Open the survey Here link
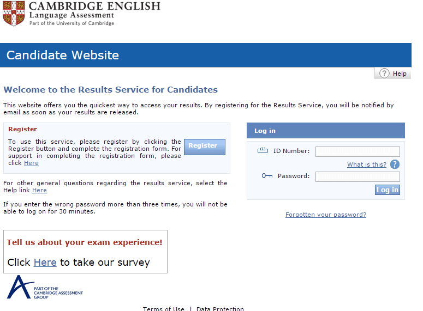Viewport: 423px width, 311px height. coord(45,263)
